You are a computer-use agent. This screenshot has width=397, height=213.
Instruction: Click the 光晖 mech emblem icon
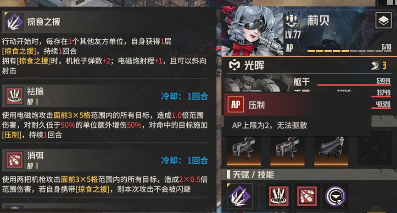coord(234,65)
